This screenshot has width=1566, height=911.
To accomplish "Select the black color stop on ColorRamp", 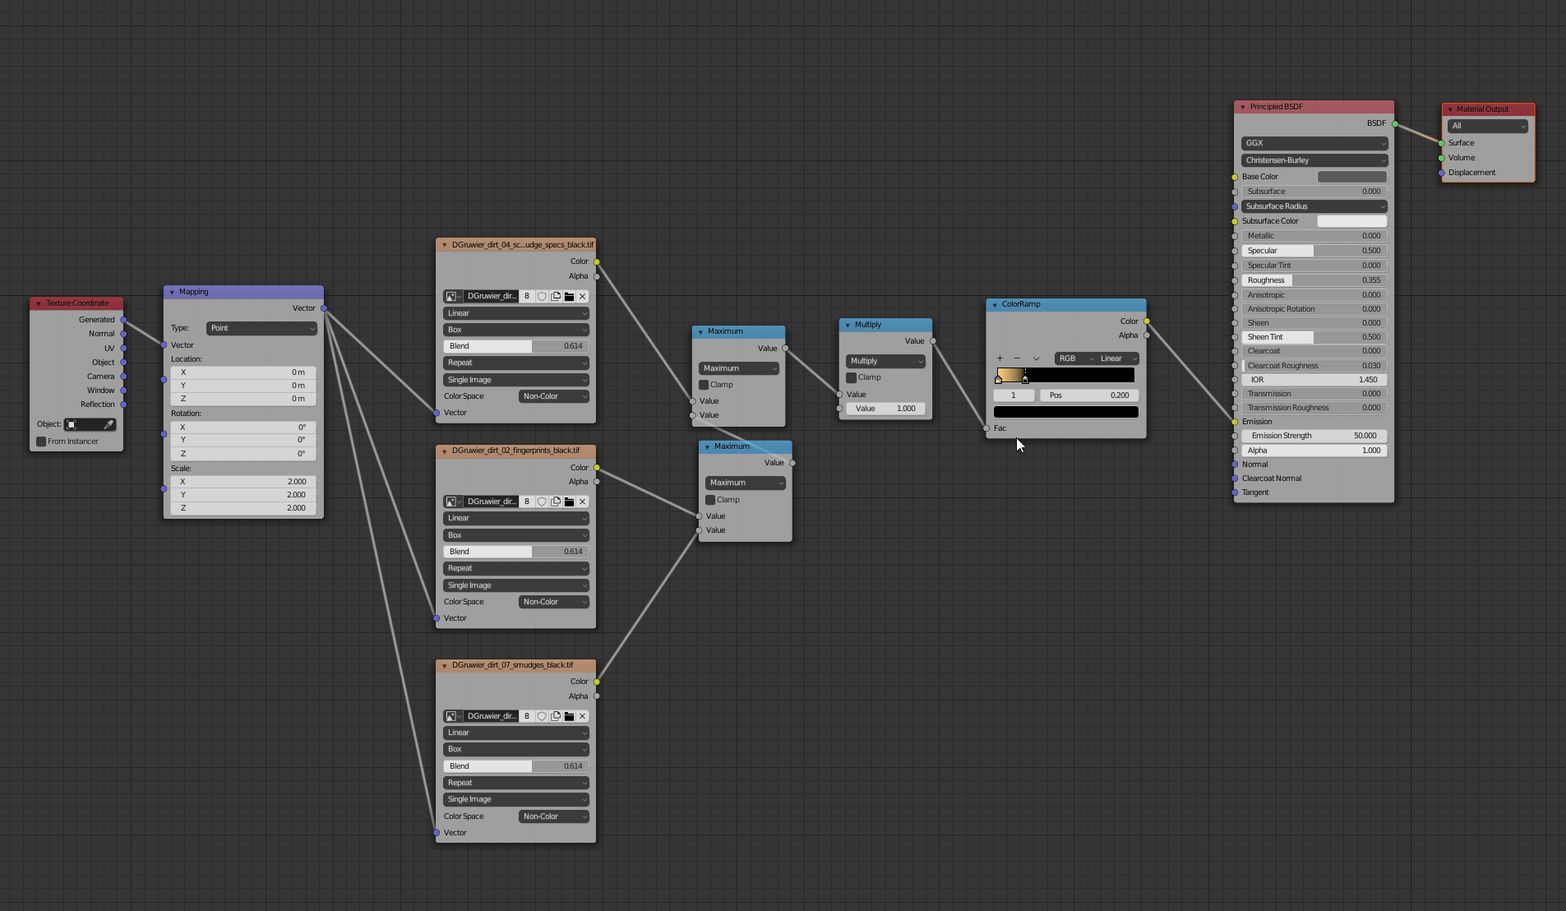I will point(1025,379).
